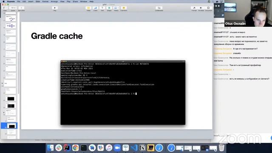The width and height of the screenshot is (272, 153).
Task: Insert a Text box from the toolbar
Action: 102,8
